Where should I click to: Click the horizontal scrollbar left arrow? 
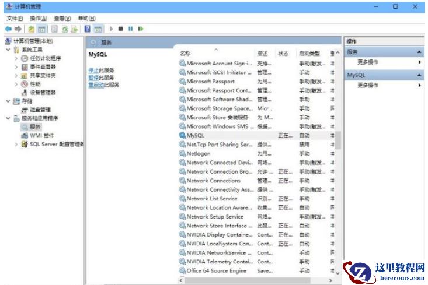pyautogui.click(x=181, y=280)
